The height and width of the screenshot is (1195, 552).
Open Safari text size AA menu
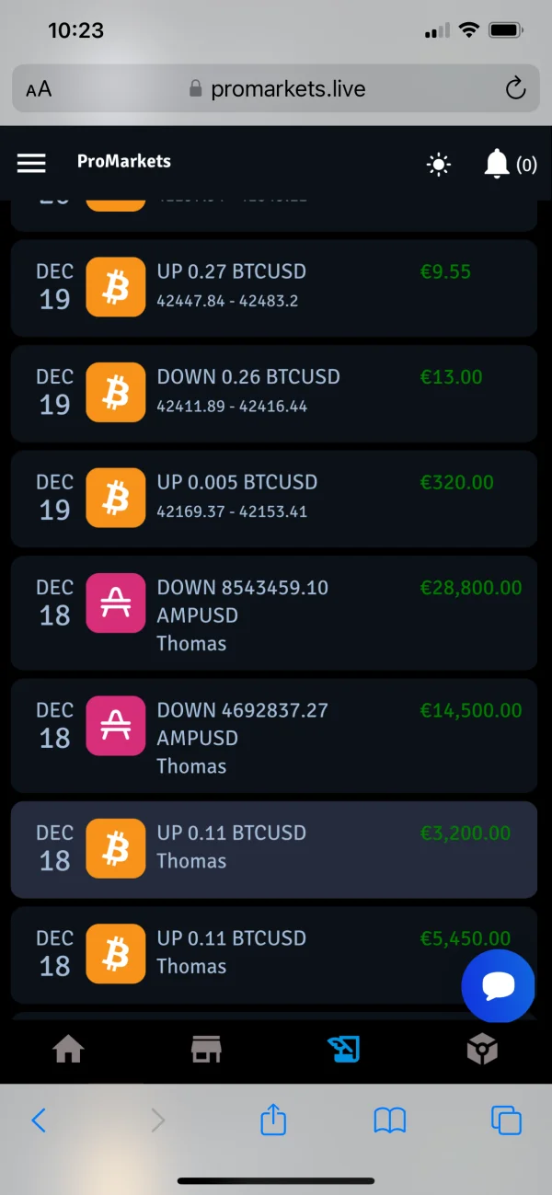tap(39, 89)
